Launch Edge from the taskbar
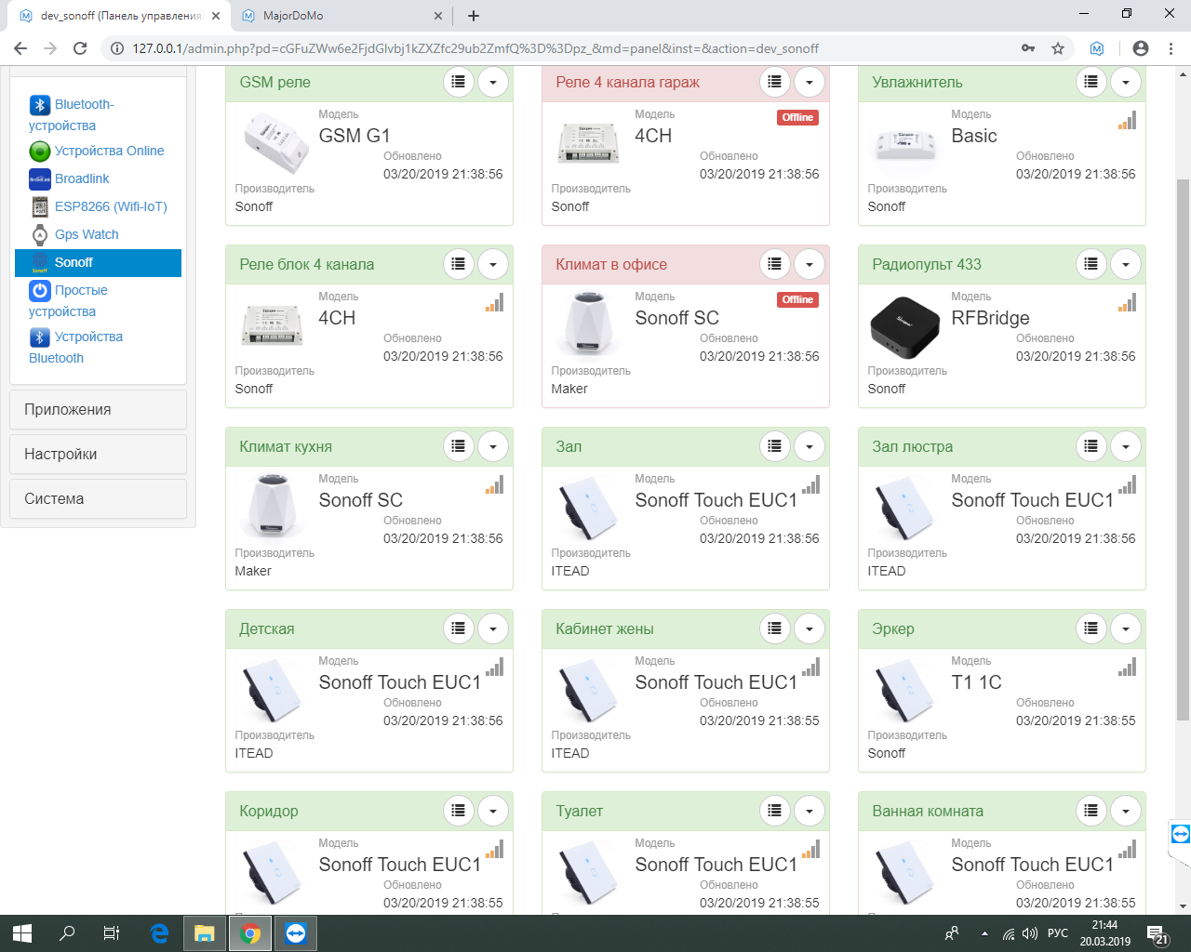Viewport: 1191px width, 952px height. click(x=159, y=933)
